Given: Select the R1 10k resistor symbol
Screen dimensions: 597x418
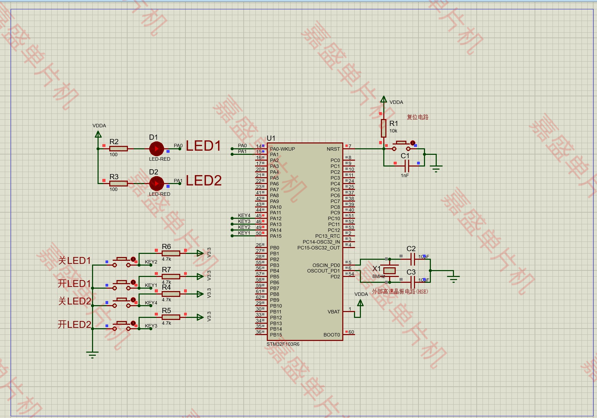Looking at the screenshot, I should (x=384, y=128).
